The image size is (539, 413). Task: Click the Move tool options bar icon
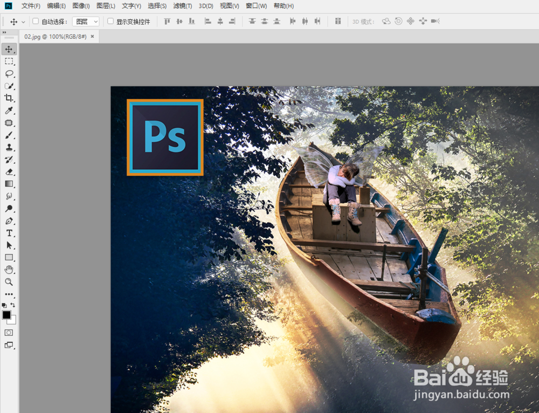[14, 22]
